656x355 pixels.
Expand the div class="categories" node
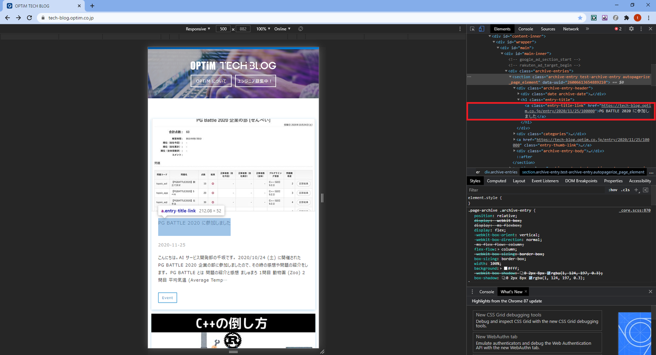click(514, 133)
